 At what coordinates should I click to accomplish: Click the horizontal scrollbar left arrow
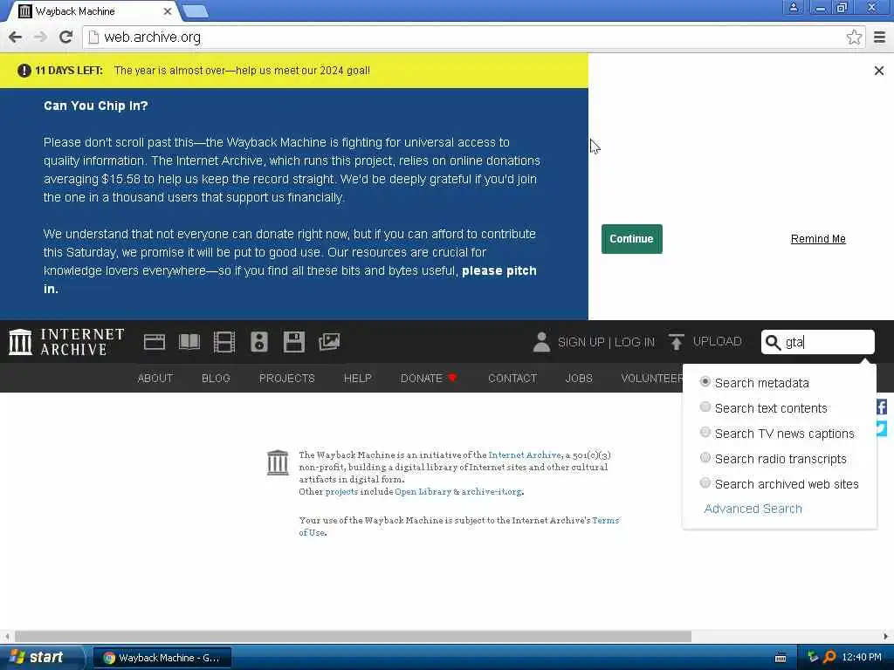coord(6,636)
